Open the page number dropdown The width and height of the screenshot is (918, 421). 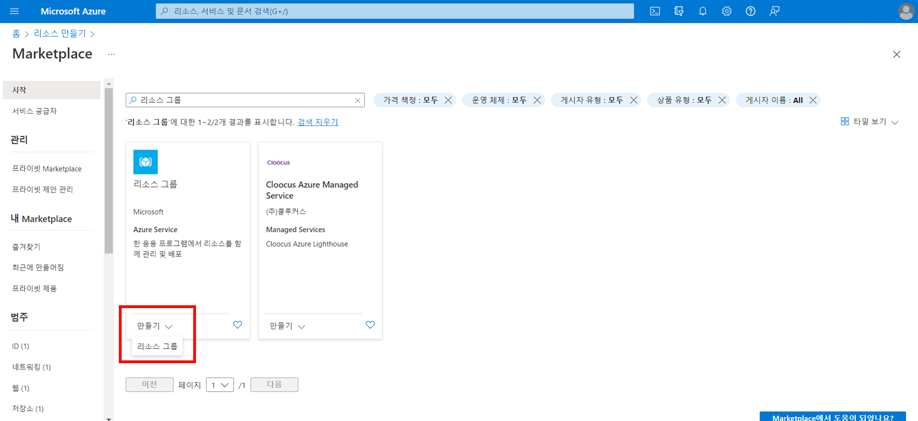[x=220, y=385]
